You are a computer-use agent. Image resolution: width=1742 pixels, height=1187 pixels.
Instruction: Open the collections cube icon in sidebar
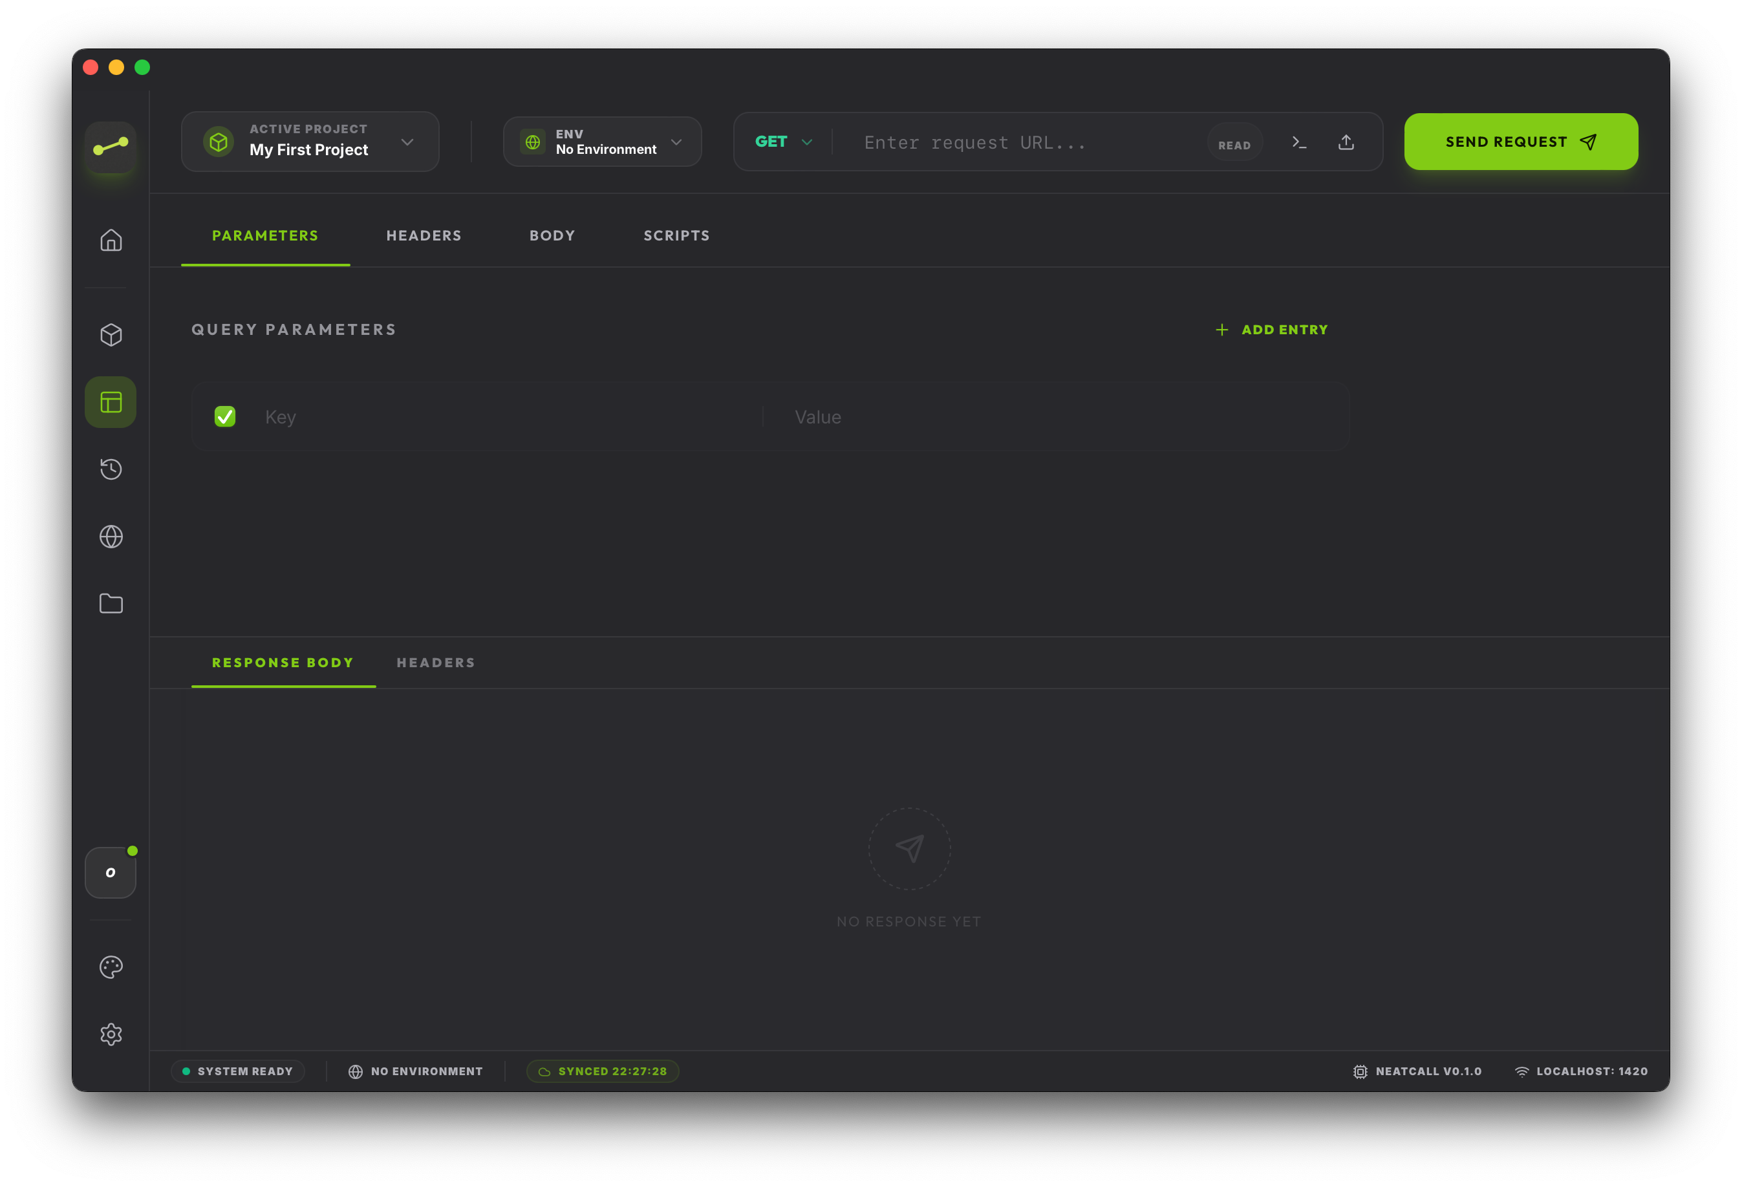point(111,335)
